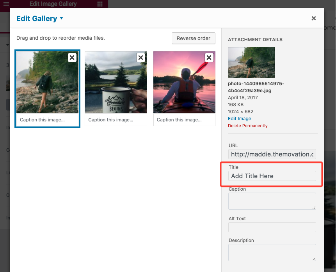Click the Drag and drop to reorder text
This screenshot has height=272, width=336.
pos(60,38)
